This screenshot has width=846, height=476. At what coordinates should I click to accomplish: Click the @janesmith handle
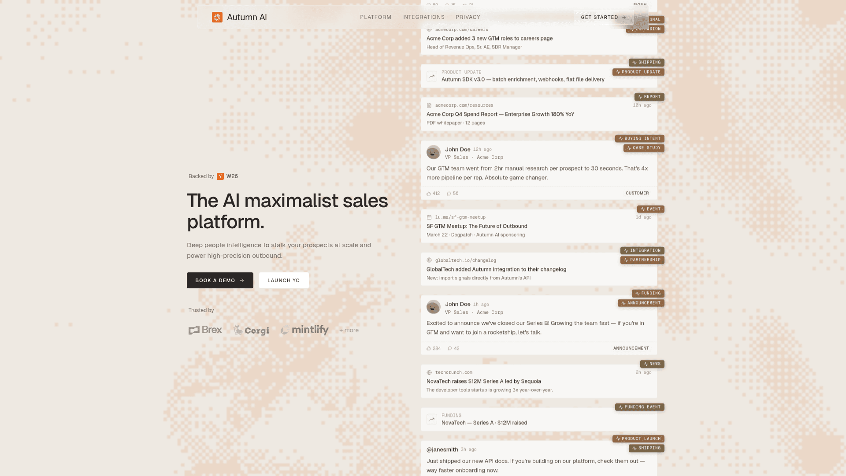click(442, 450)
